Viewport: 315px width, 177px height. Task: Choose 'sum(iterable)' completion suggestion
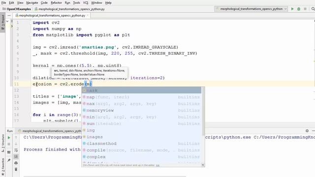[x=141, y=123]
